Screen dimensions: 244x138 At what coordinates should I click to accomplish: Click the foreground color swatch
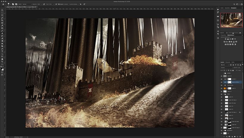[2, 68]
